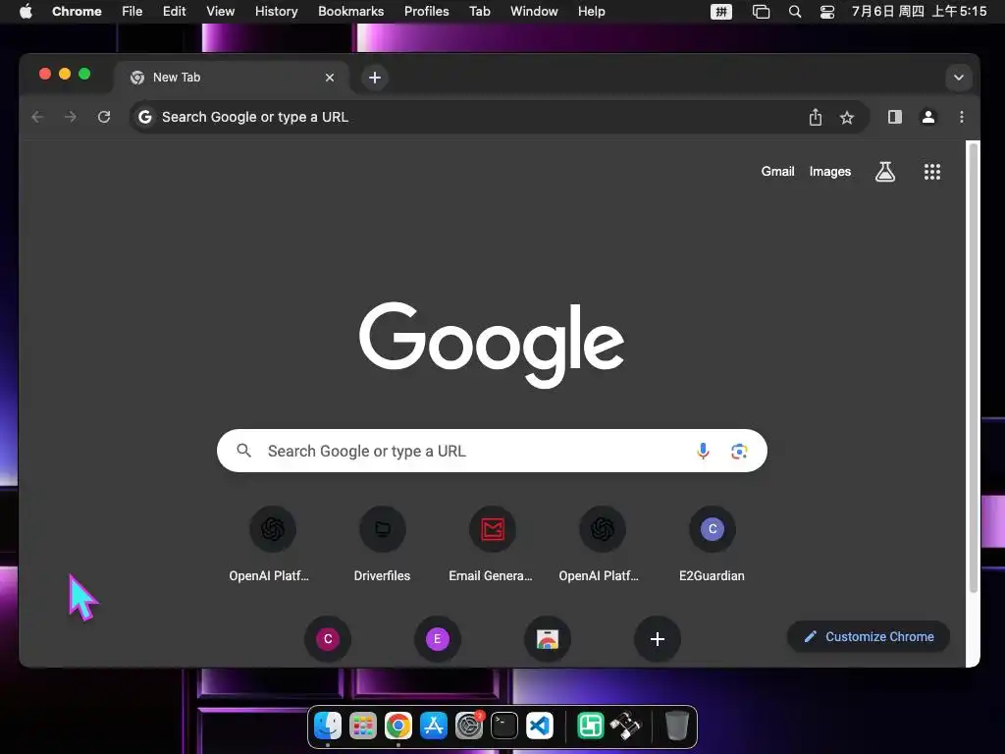The height and width of the screenshot is (754, 1005).
Task: Click the Google G icon in the address bar
Action: pyautogui.click(x=145, y=117)
